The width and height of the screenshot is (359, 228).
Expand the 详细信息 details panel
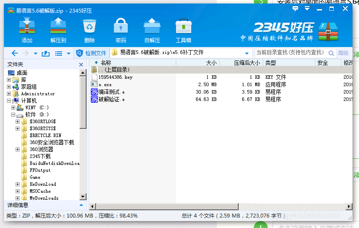[x=81, y=205]
